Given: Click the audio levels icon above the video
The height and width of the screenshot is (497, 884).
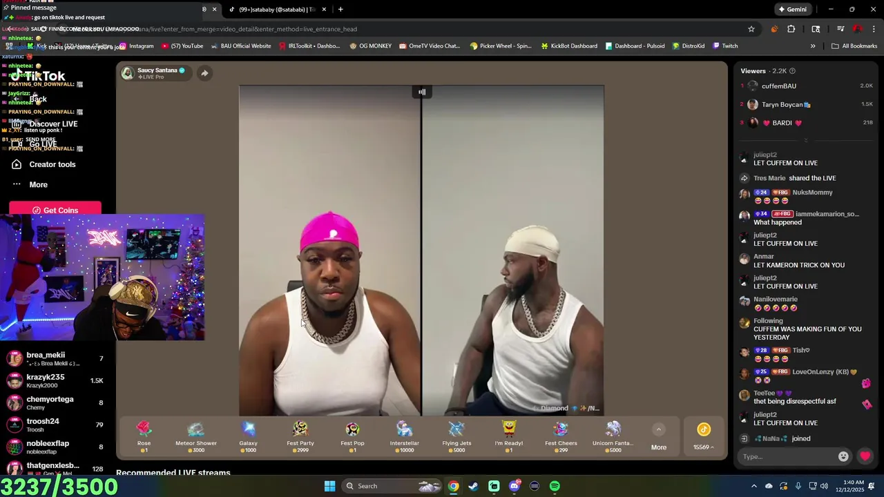Looking at the screenshot, I should tap(421, 92).
